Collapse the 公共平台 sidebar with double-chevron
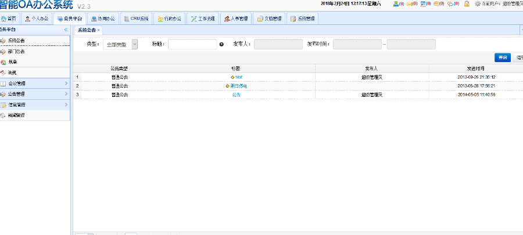Image resolution: width=523 pixels, height=235 pixels. [66, 30]
